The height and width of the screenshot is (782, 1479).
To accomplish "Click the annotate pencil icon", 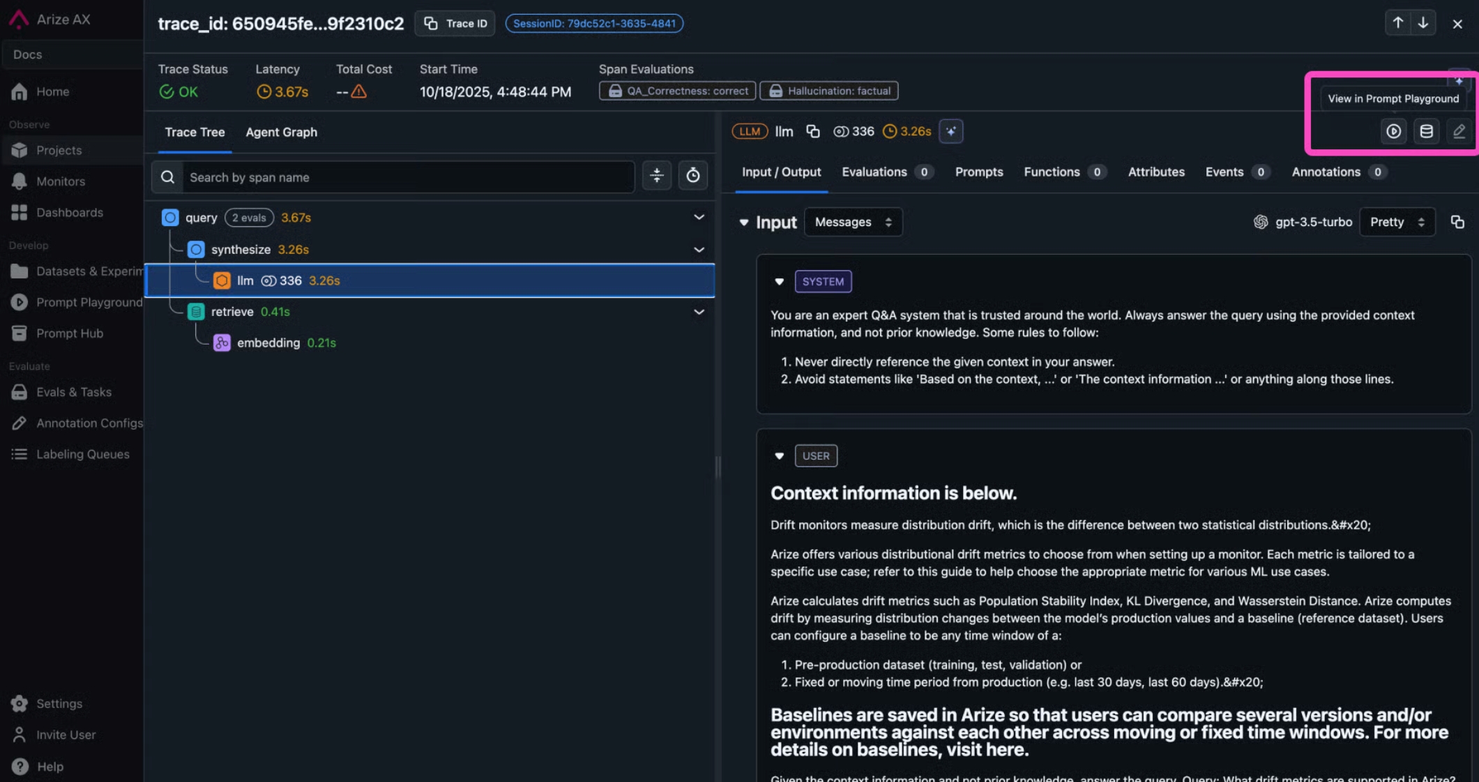I will [1459, 131].
